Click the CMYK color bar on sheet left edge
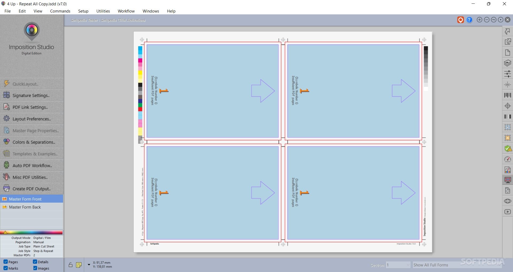 [140, 95]
